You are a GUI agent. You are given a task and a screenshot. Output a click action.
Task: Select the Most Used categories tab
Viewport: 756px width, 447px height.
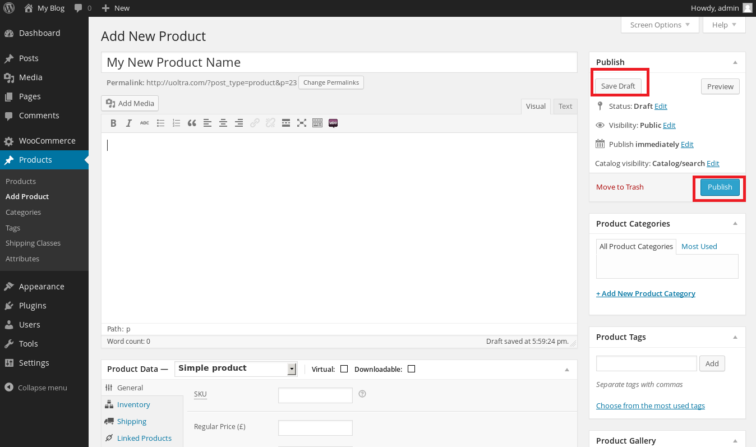click(699, 246)
